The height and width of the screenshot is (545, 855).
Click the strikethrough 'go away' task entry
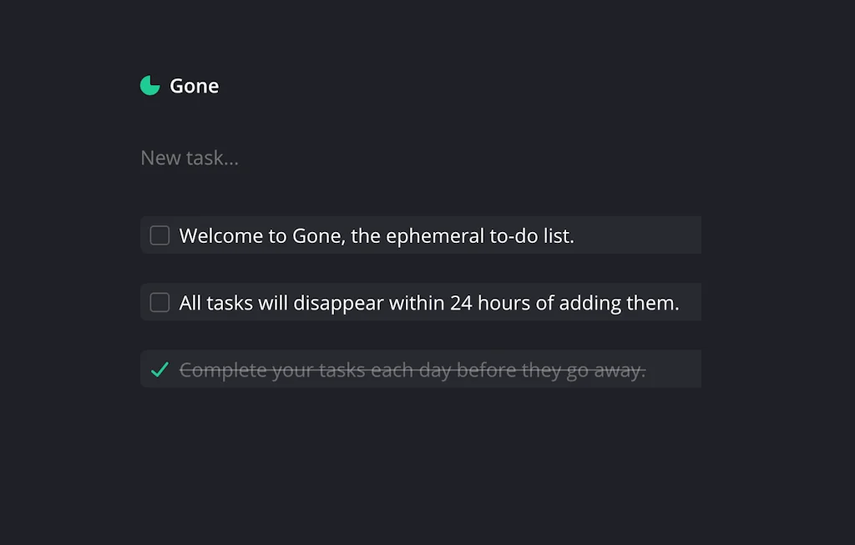412,369
